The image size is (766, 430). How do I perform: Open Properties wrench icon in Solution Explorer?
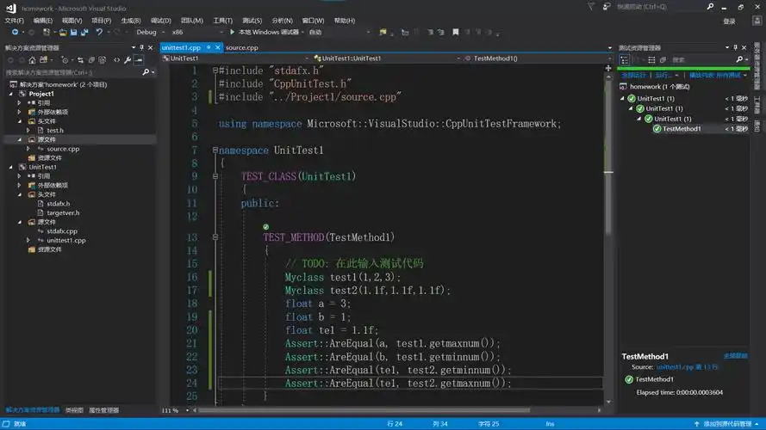pos(128,60)
